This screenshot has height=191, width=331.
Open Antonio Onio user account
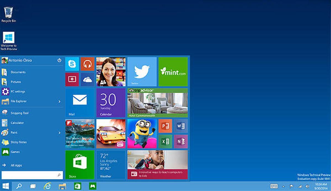(17, 60)
